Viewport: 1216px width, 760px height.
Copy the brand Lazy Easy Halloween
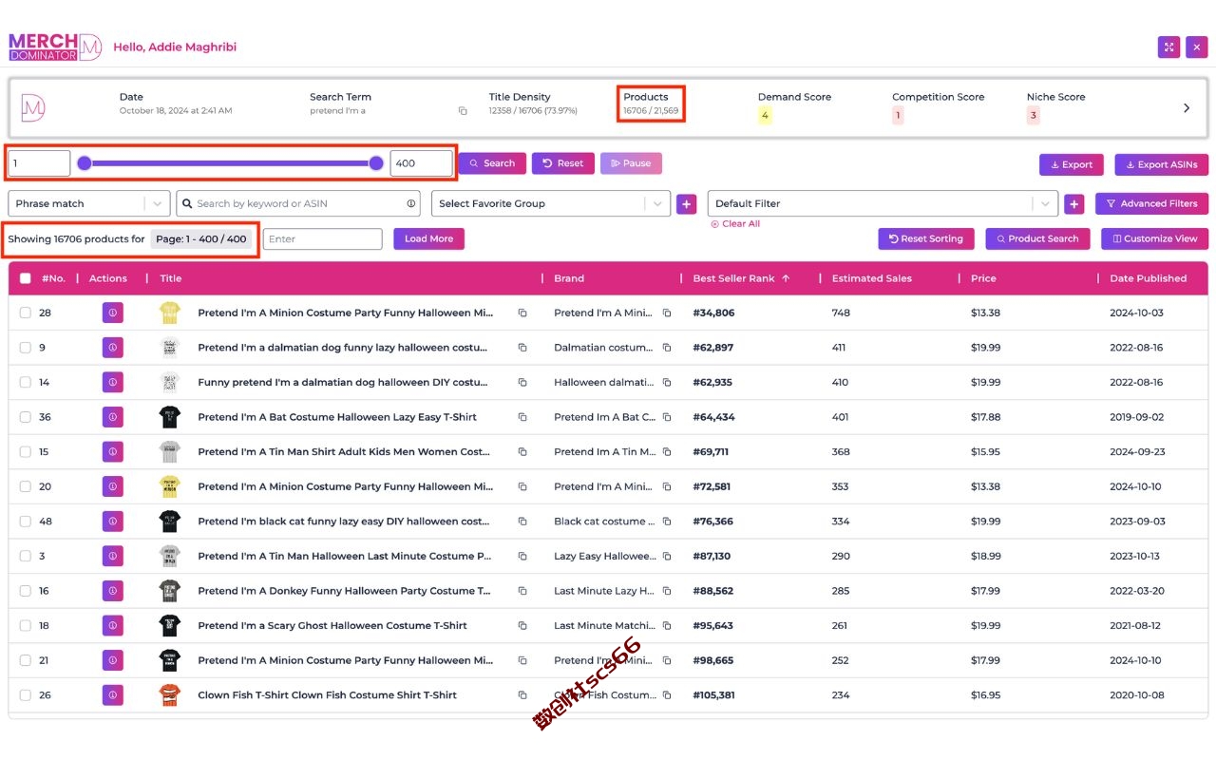click(667, 557)
